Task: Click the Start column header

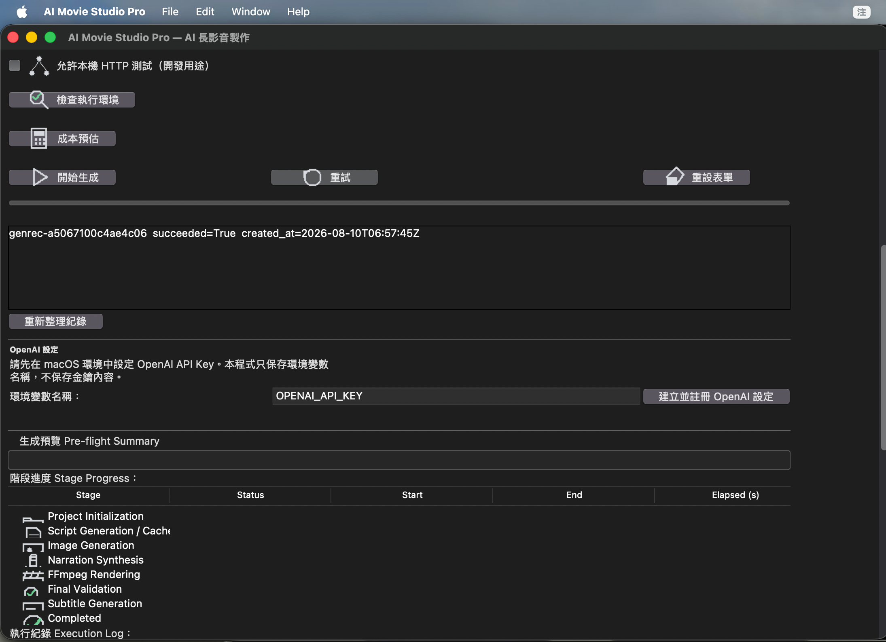Action: [412, 495]
